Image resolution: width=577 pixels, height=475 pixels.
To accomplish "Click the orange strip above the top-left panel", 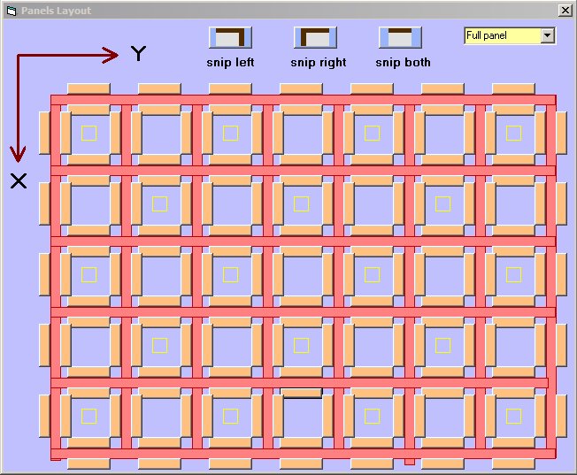I will (88, 88).
